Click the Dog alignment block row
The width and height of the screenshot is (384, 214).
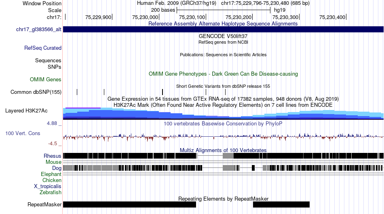point(224,168)
